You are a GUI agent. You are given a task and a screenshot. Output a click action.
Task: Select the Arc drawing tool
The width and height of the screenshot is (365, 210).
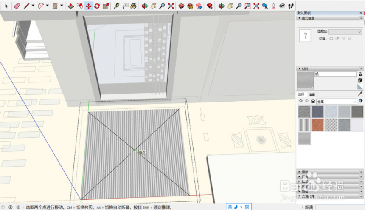(x=40, y=6)
